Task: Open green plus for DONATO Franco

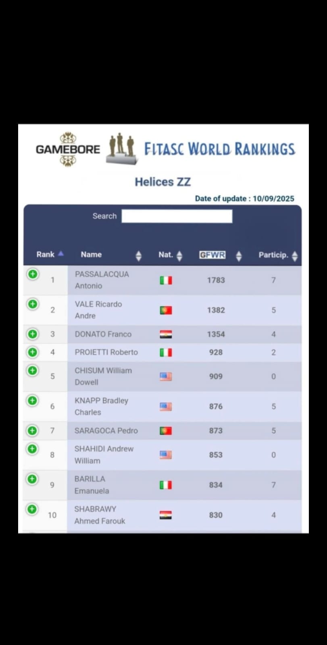Action: pyautogui.click(x=33, y=334)
